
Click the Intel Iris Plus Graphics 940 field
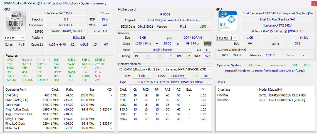click(x=278, y=20)
